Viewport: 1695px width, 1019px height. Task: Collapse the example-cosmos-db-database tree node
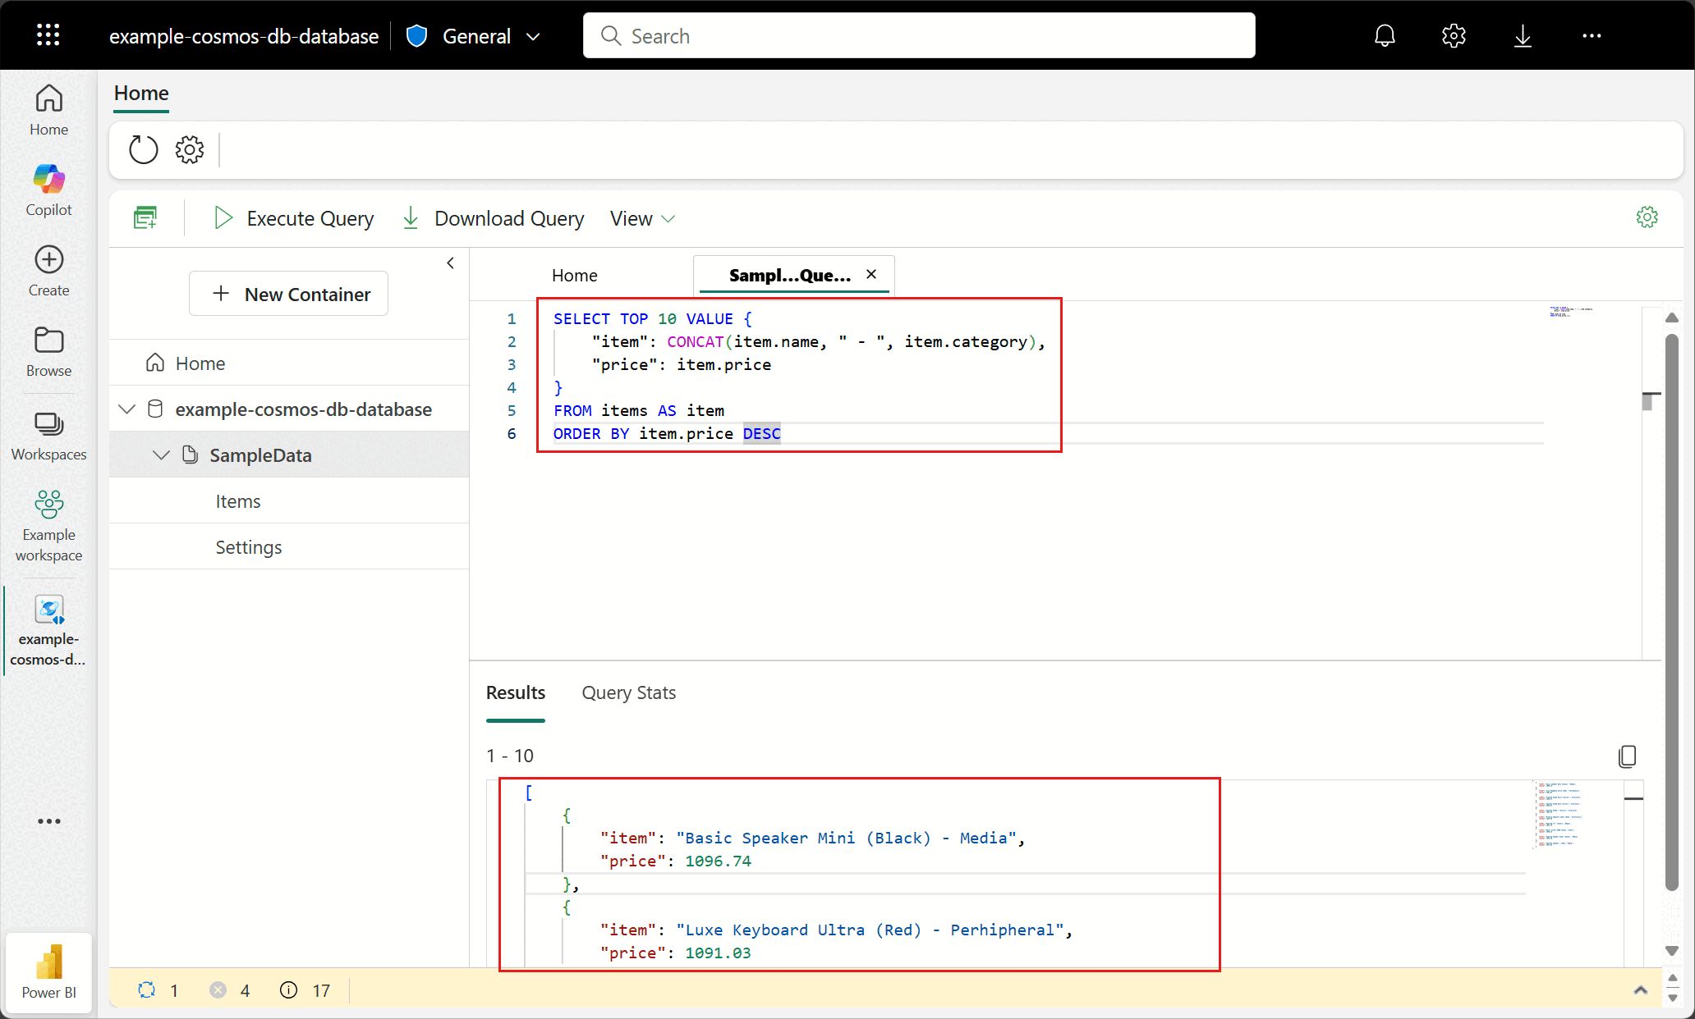tap(127, 409)
